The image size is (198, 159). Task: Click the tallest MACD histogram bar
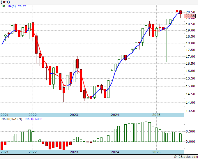click(x=146, y=131)
